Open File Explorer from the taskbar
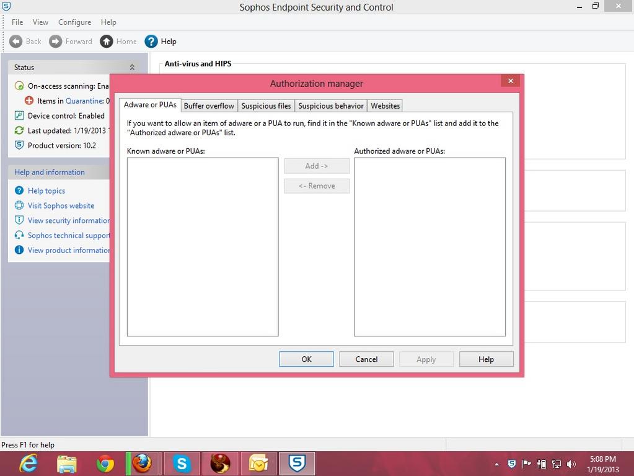Image resolution: width=634 pixels, height=476 pixels. [67, 464]
